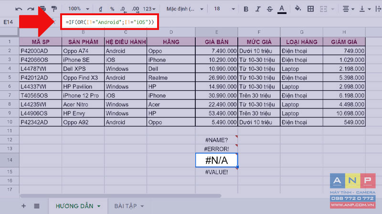Select the L44906OS cell

tap(41, 113)
